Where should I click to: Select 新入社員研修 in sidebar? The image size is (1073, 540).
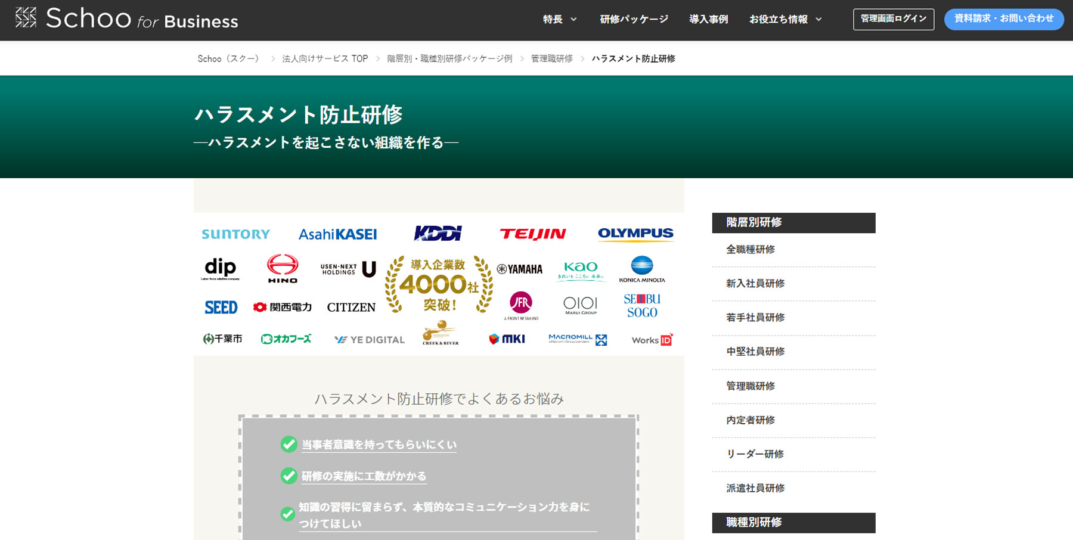755,283
